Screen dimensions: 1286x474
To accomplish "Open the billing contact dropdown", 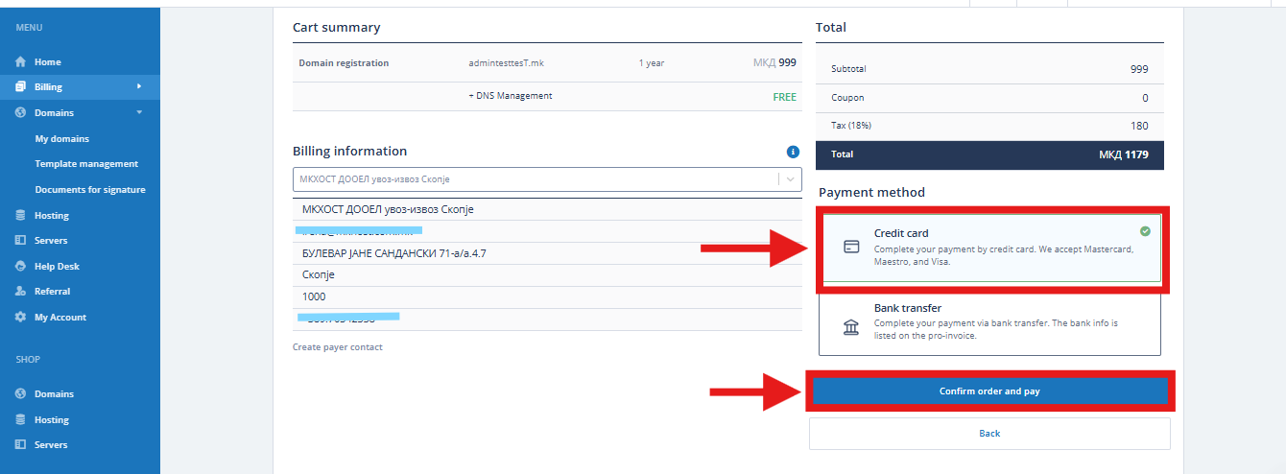I will coord(790,179).
